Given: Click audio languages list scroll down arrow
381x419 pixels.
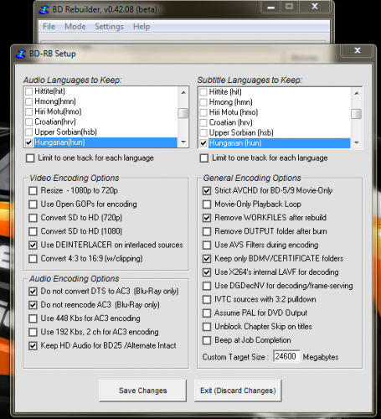Looking at the screenshot, I should pos(183,142).
